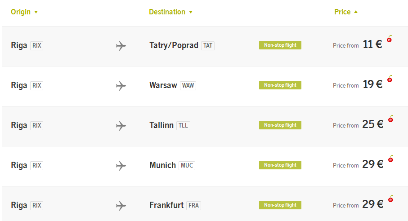The width and height of the screenshot is (408, 221).
Task: Select the Warsaw destination link
Action: coord(163,85)
